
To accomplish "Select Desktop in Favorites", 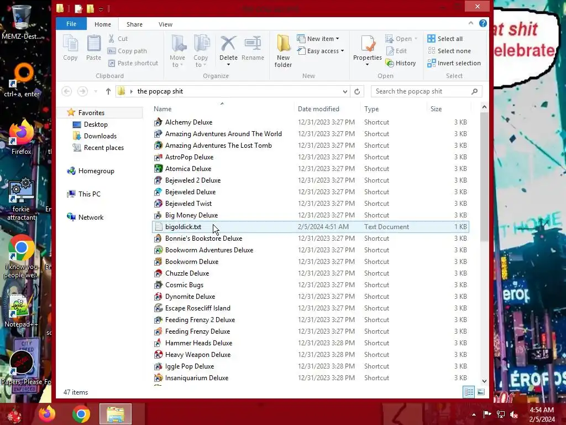I will point(96,125).
